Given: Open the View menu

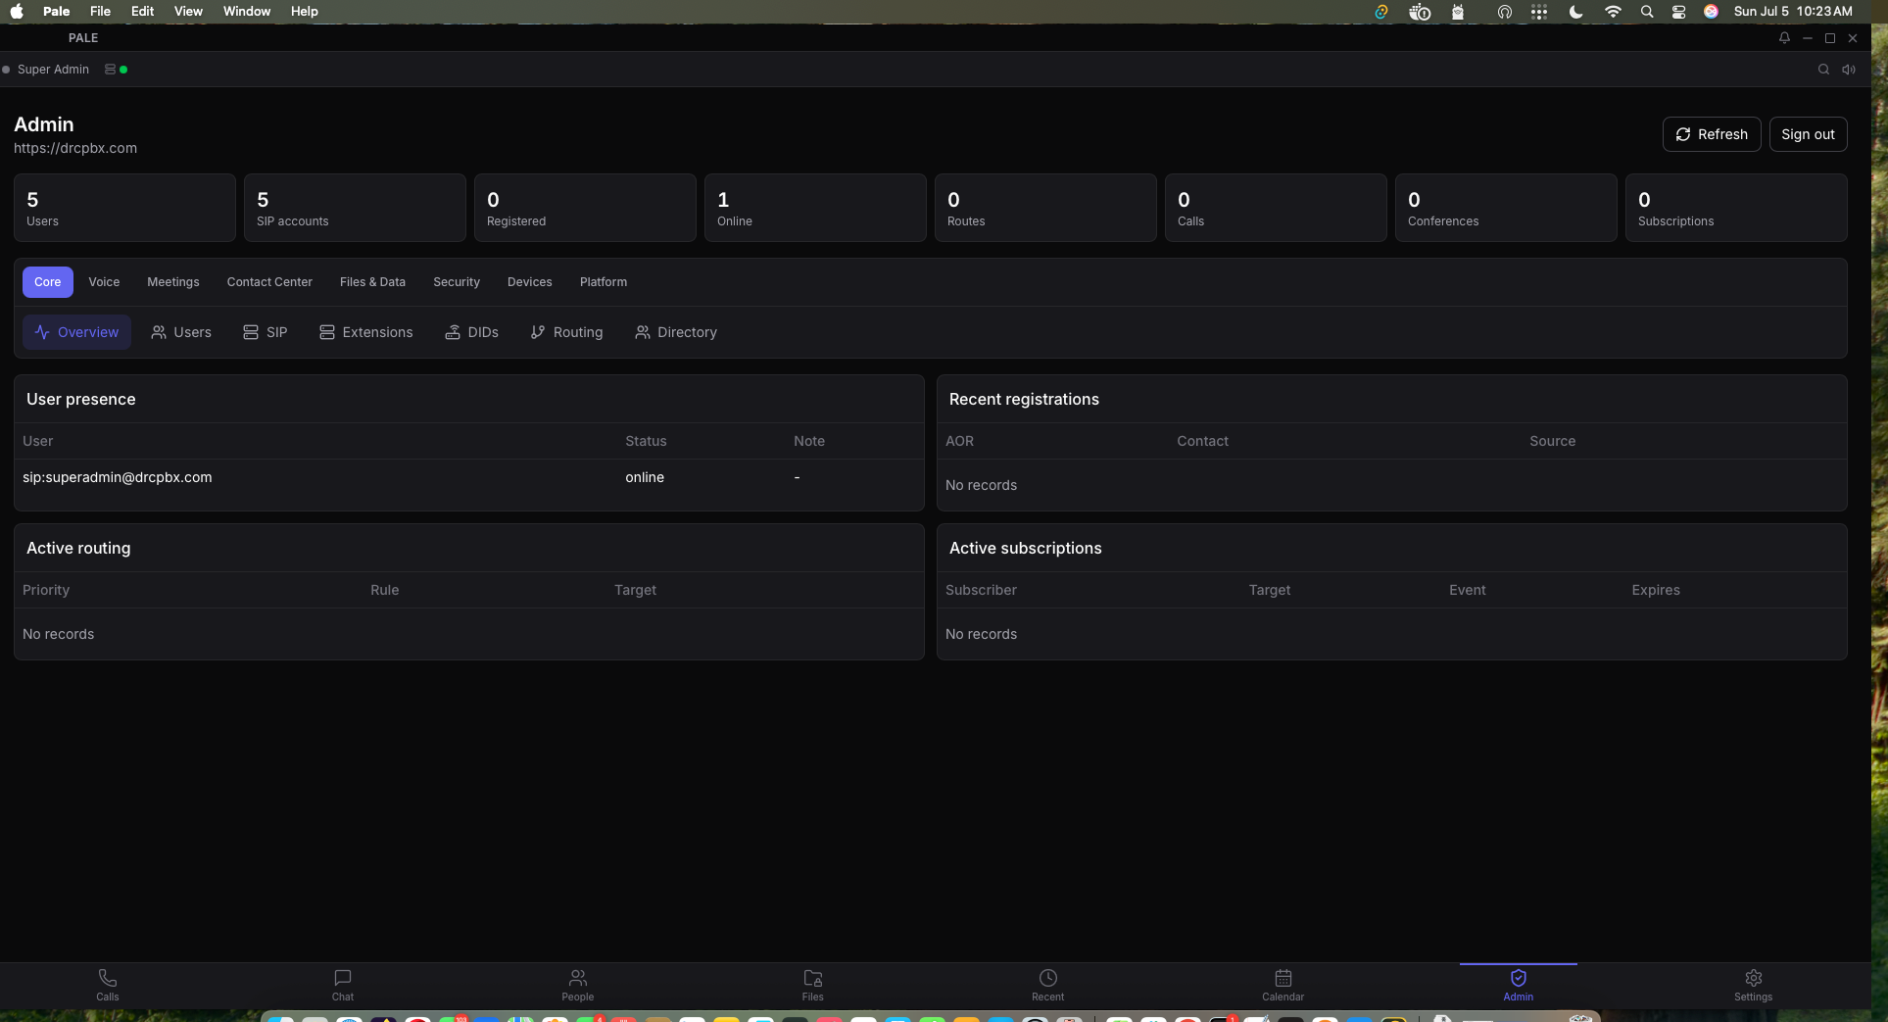Looking at the screenshot, I should [188, 12].
